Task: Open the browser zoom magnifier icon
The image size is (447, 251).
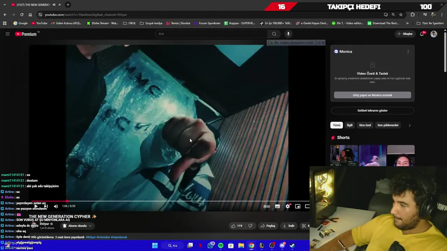Action: pyautogui.click(x=393, y=15)
